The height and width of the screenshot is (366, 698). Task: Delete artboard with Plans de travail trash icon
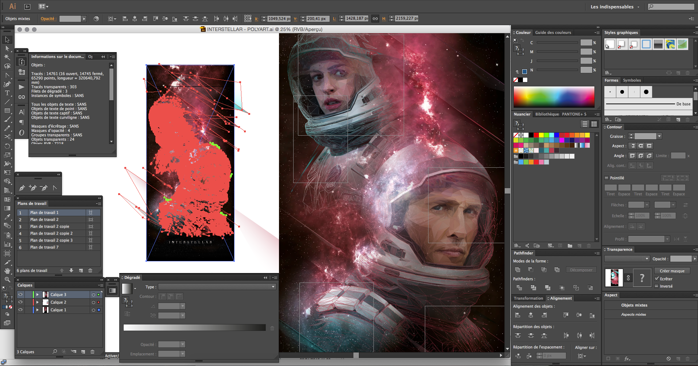coord(90,270)
